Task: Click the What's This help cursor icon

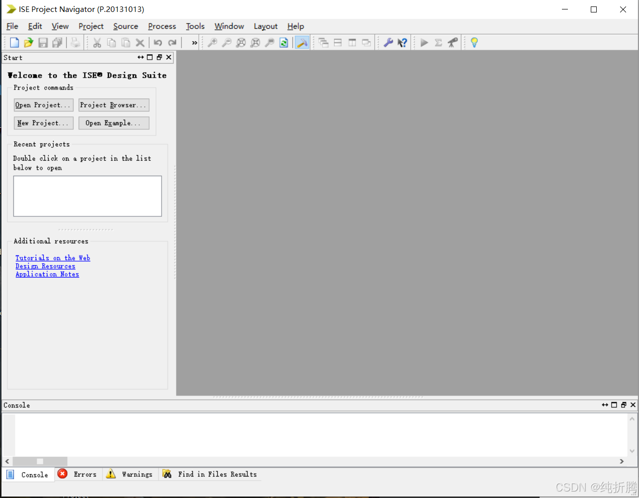Action: click(403, 43)
